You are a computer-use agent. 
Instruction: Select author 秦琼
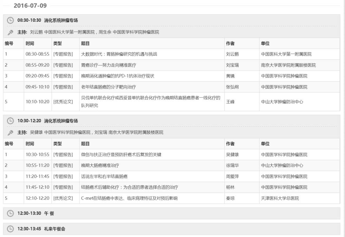[230, 198]
